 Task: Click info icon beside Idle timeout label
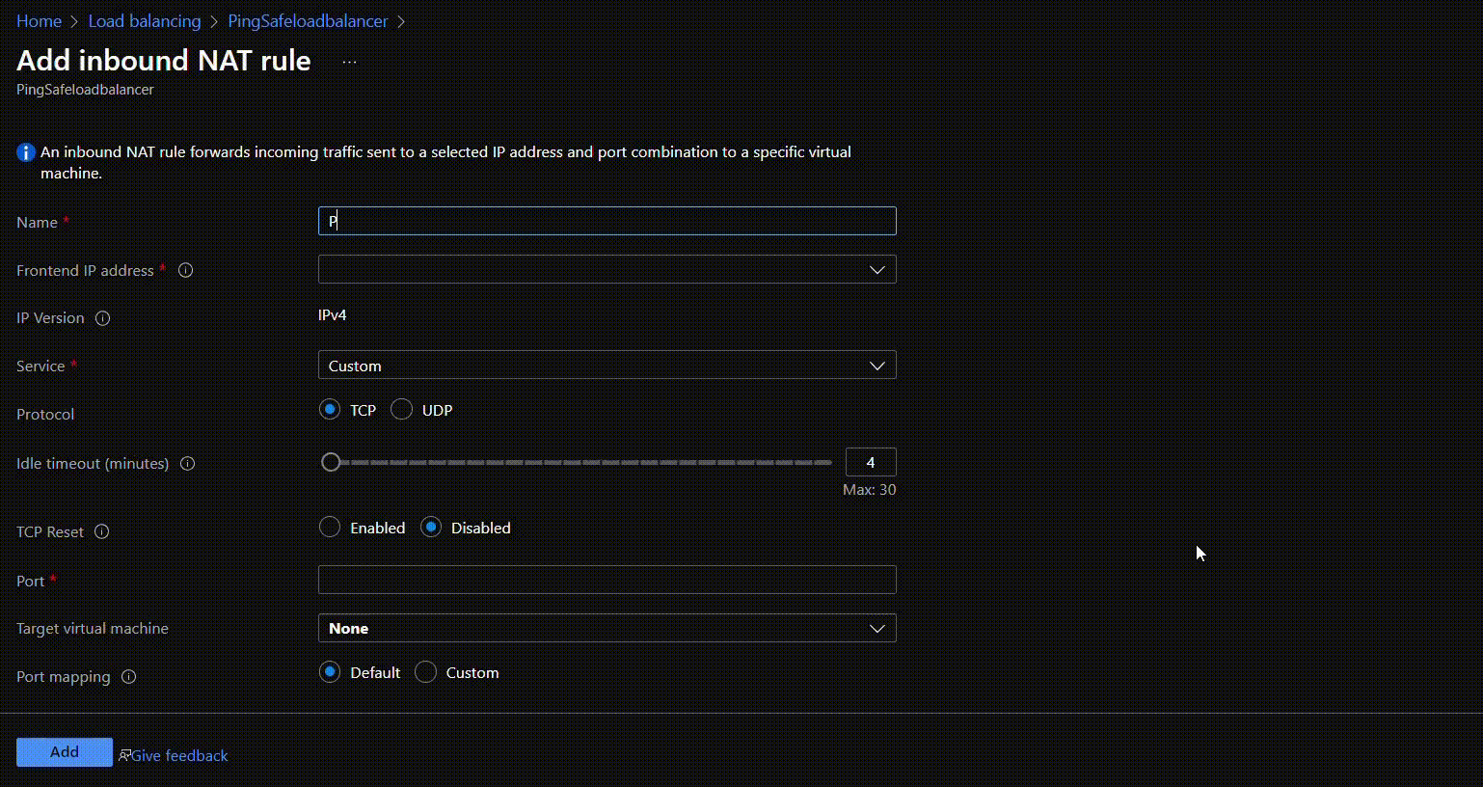point(188,464)
